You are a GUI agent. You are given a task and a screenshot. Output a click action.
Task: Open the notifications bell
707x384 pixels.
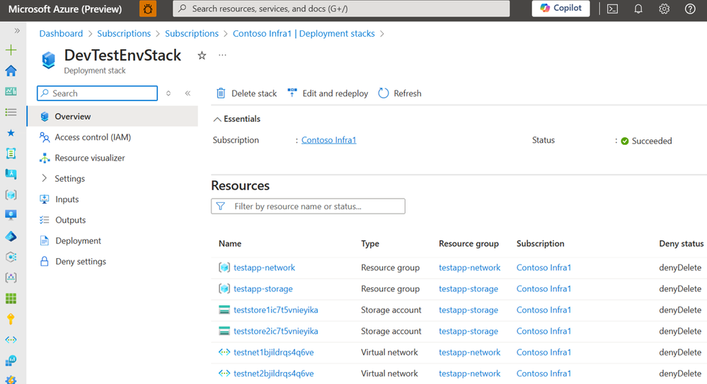point(638,8)
